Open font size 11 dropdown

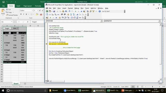point(37,10)
